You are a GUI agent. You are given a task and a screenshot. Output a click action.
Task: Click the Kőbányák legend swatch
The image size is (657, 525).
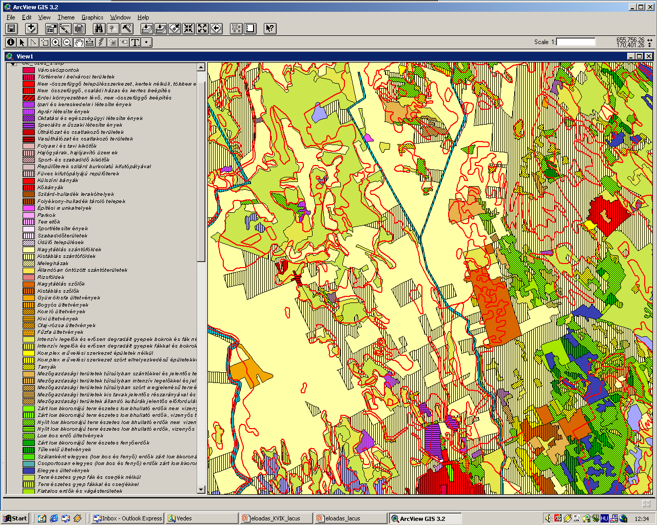point(29,188)
